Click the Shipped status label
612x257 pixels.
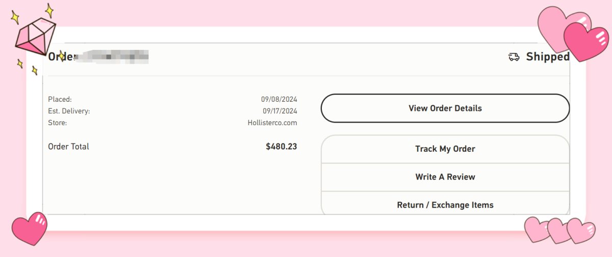[x=547, y=57]
